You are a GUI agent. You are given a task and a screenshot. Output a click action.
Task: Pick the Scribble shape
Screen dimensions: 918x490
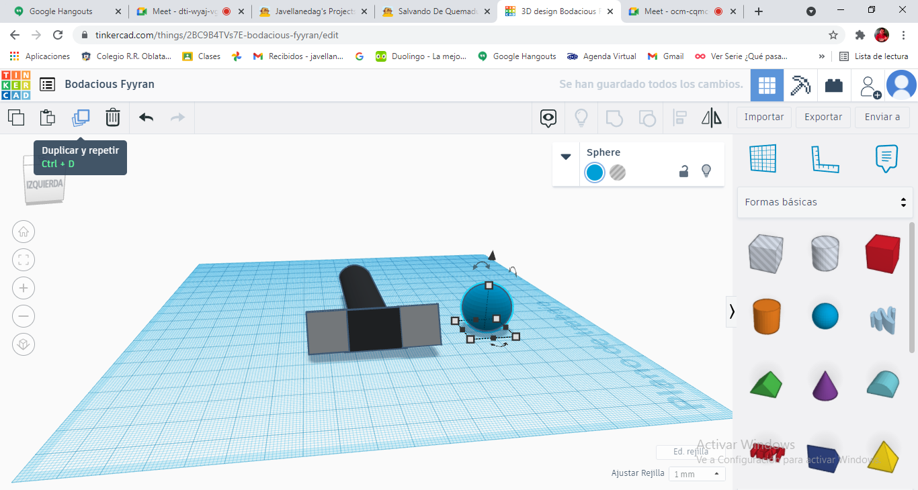pos(882,319)
